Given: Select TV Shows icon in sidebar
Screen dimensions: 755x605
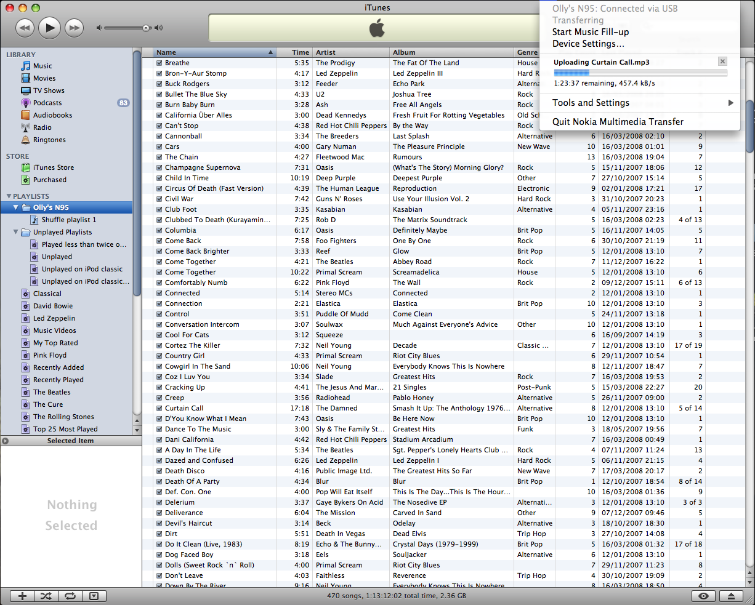Looking at the screenshot, I should coord(25,90).
